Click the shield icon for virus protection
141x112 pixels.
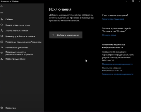(x=2, y=25)
